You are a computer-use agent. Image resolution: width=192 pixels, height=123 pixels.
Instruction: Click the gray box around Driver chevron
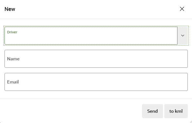tap(183, 36)
